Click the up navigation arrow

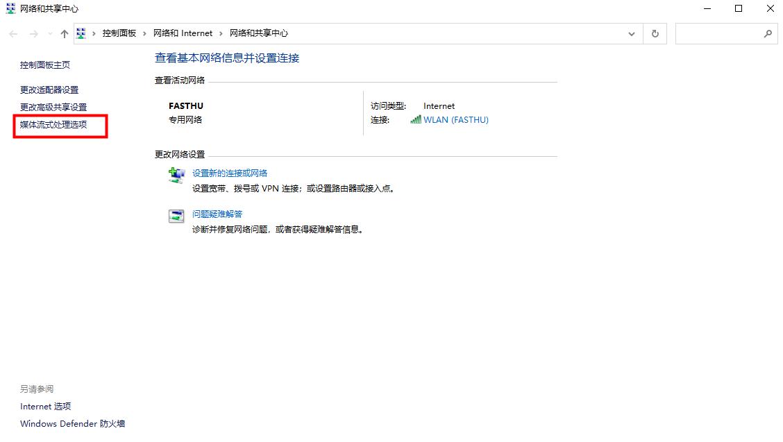pyautogui.click(x=63, y=33)
